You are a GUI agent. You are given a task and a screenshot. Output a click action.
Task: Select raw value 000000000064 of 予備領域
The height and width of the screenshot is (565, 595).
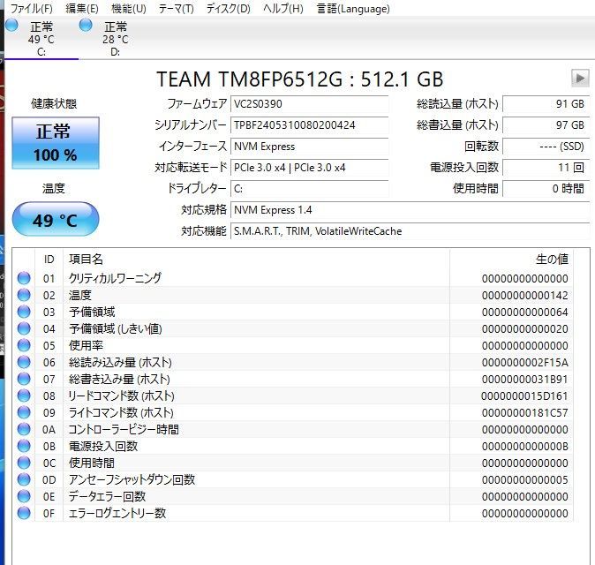[524, 313]
